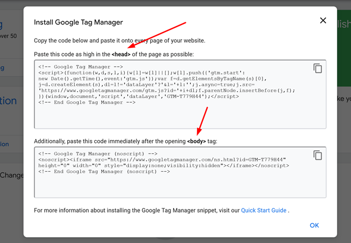The height and width of the screenshot is (243, 351).
Task: Click the bold <head> tag label
Action: pos(121,54)
